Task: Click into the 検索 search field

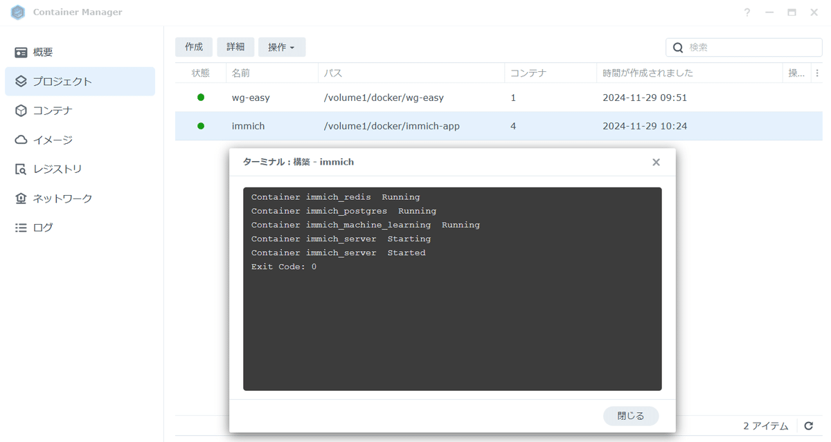Action: pyautogui.click(x=744, y=47)
